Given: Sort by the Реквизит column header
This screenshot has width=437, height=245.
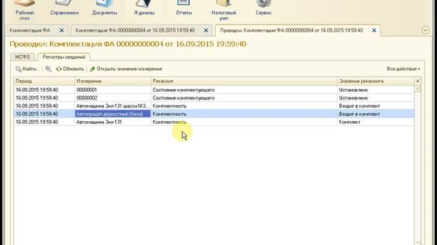Looking at the screenshot, I should [x=244, y=81].
